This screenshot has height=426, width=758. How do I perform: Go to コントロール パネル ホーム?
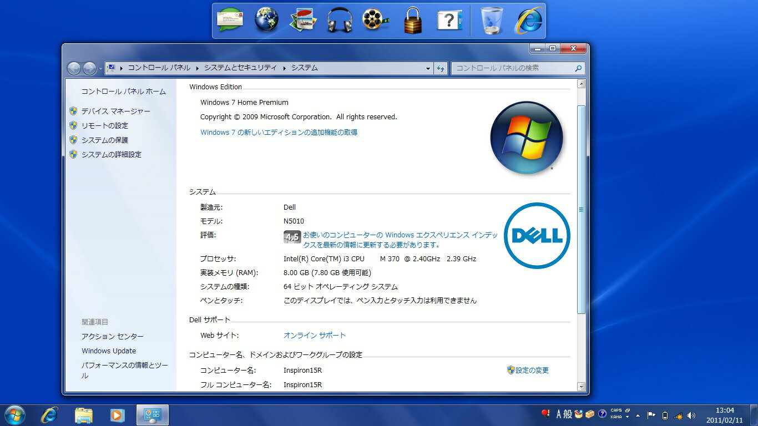tap(124, 92)
